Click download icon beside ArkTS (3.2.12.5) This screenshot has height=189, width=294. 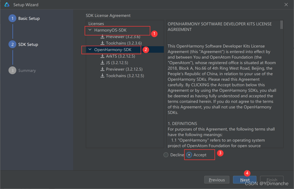click(102, 56)
